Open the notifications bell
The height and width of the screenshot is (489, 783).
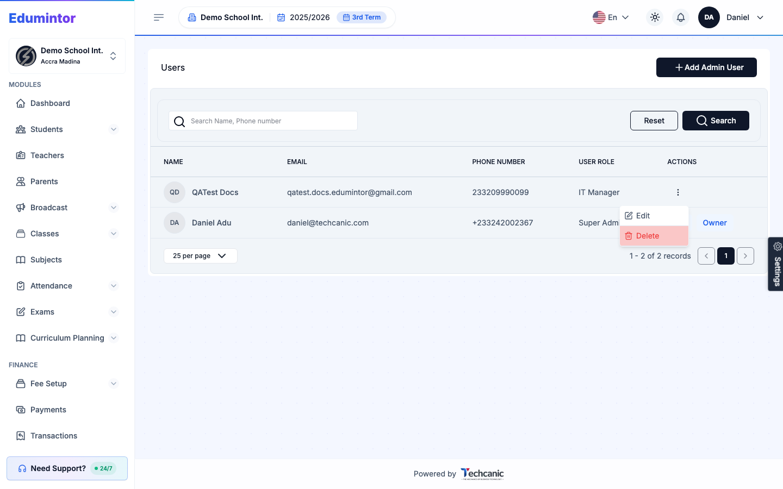tap(681, 17)
